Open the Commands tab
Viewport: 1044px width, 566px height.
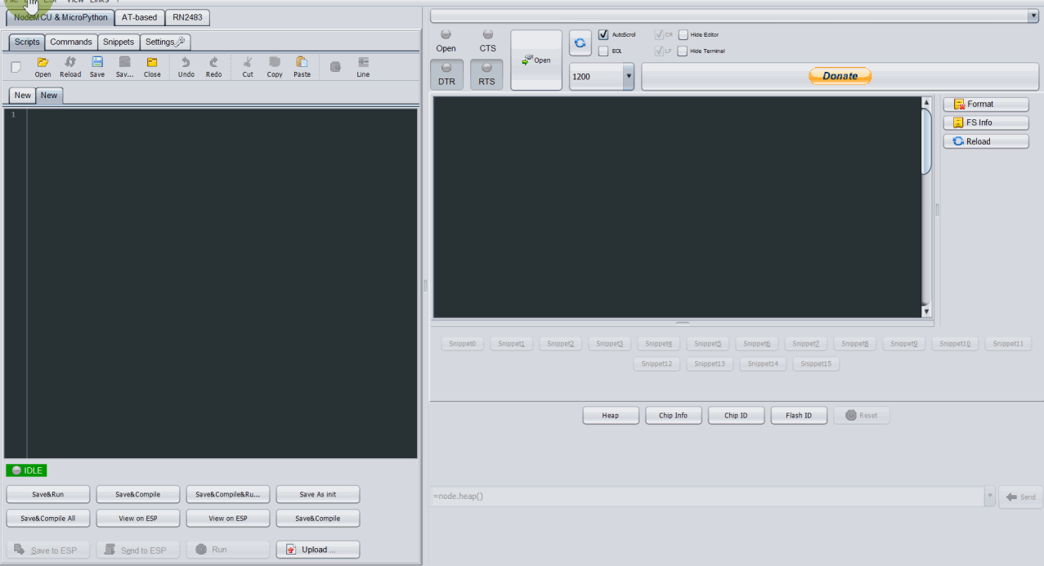pyautogui.click(x=71, y=42)
